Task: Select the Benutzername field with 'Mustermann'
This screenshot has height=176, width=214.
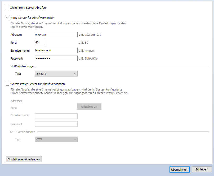Action: 56,50
